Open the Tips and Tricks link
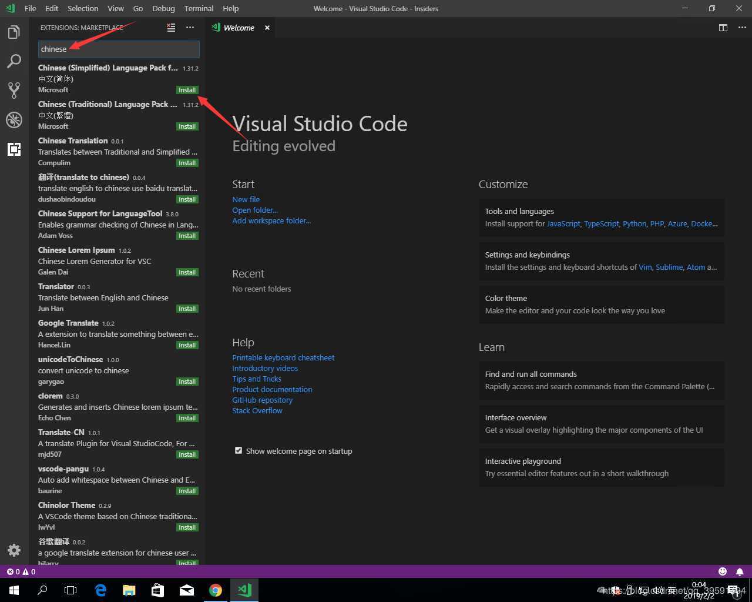 click(x=257, y=379)
